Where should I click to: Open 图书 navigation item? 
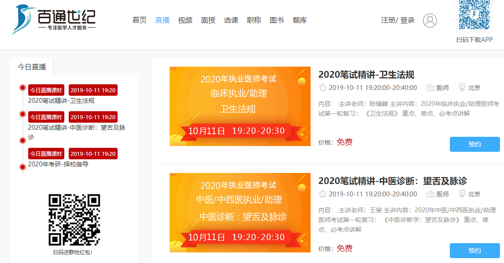click(277, 20)
